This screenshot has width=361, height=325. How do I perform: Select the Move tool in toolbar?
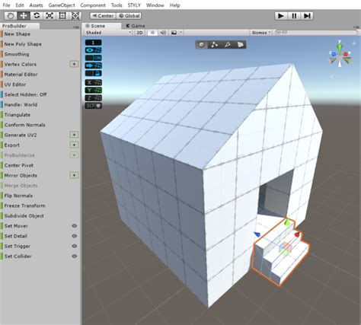(24, 16)
